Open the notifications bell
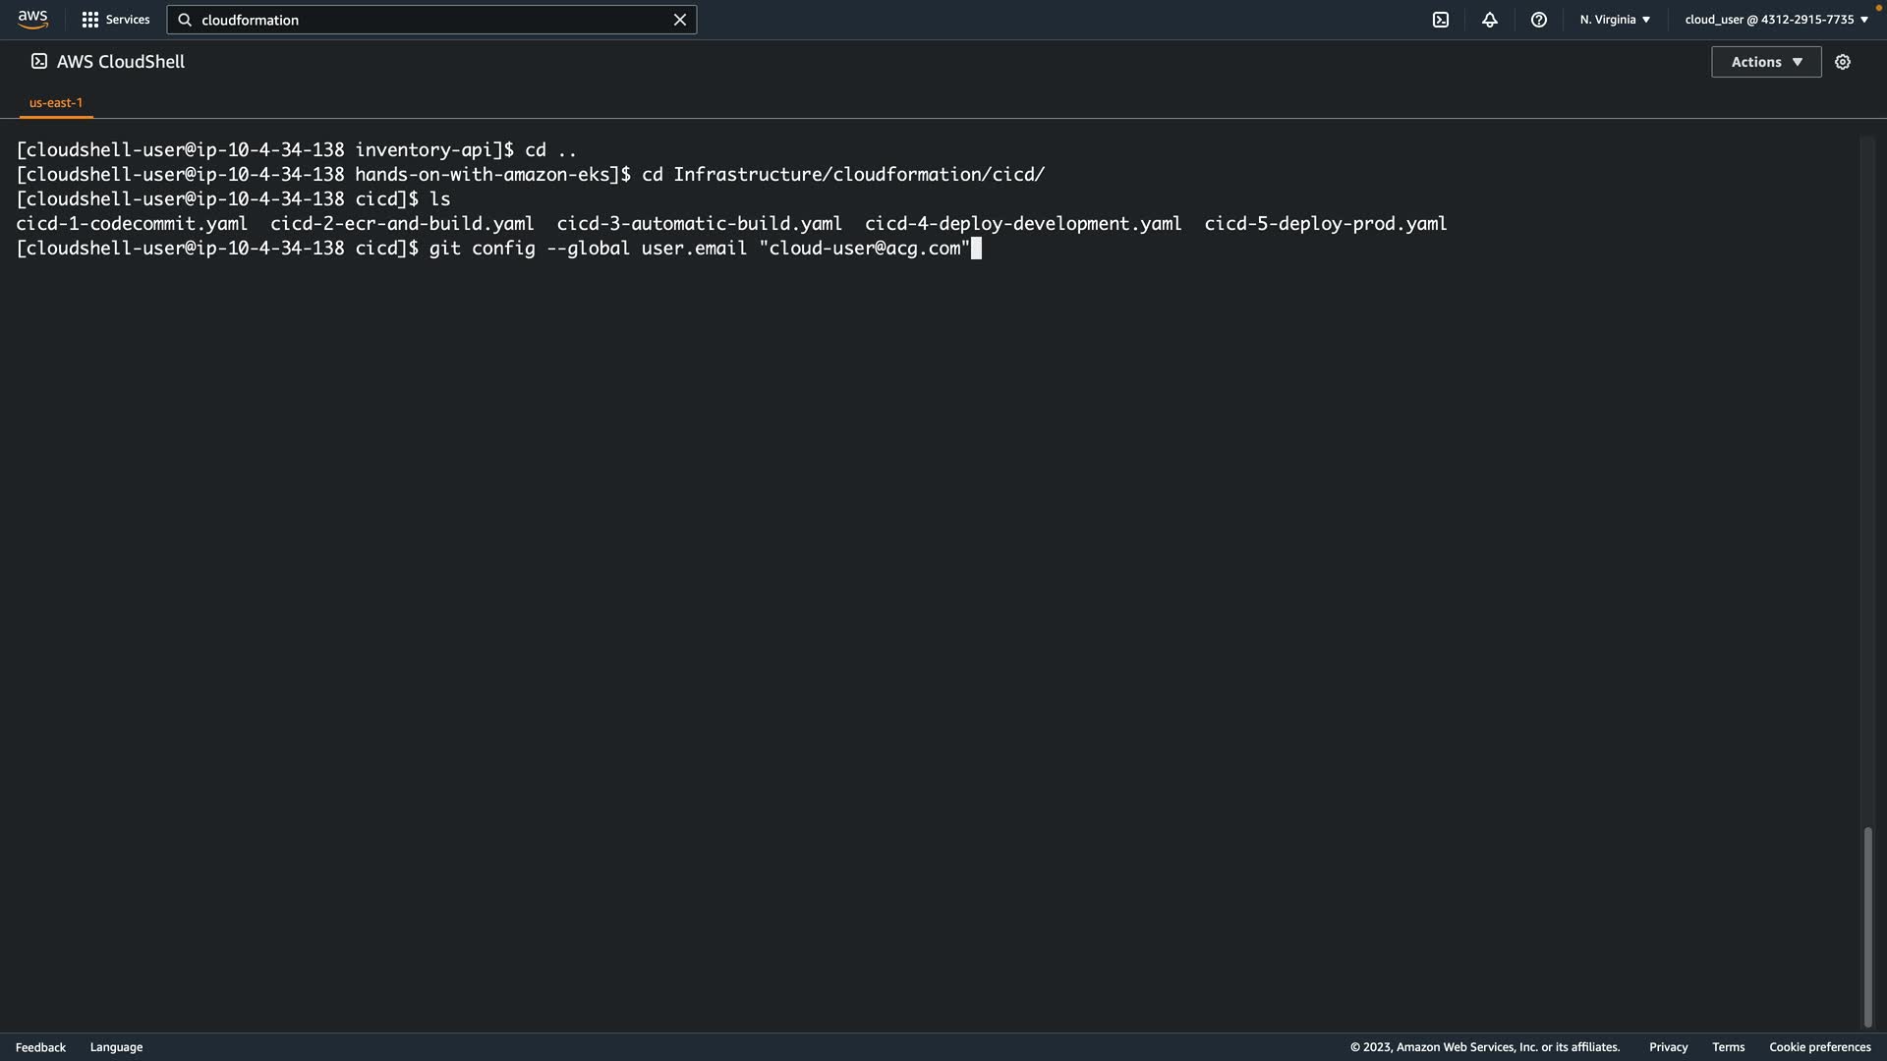The image size is (1887, 1061). point(1490,20)
